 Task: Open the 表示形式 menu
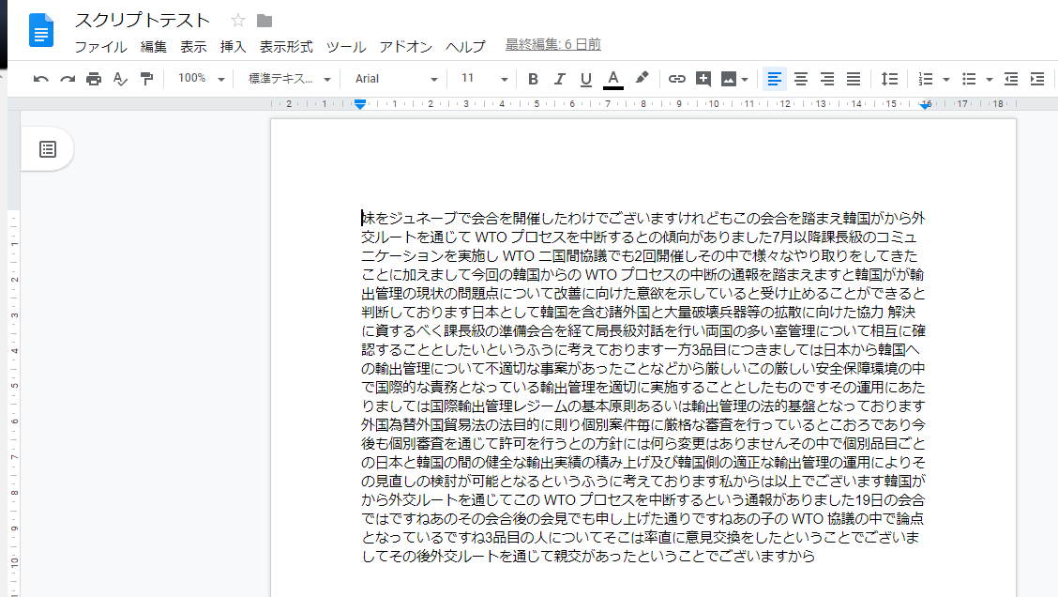click(286, 47)
